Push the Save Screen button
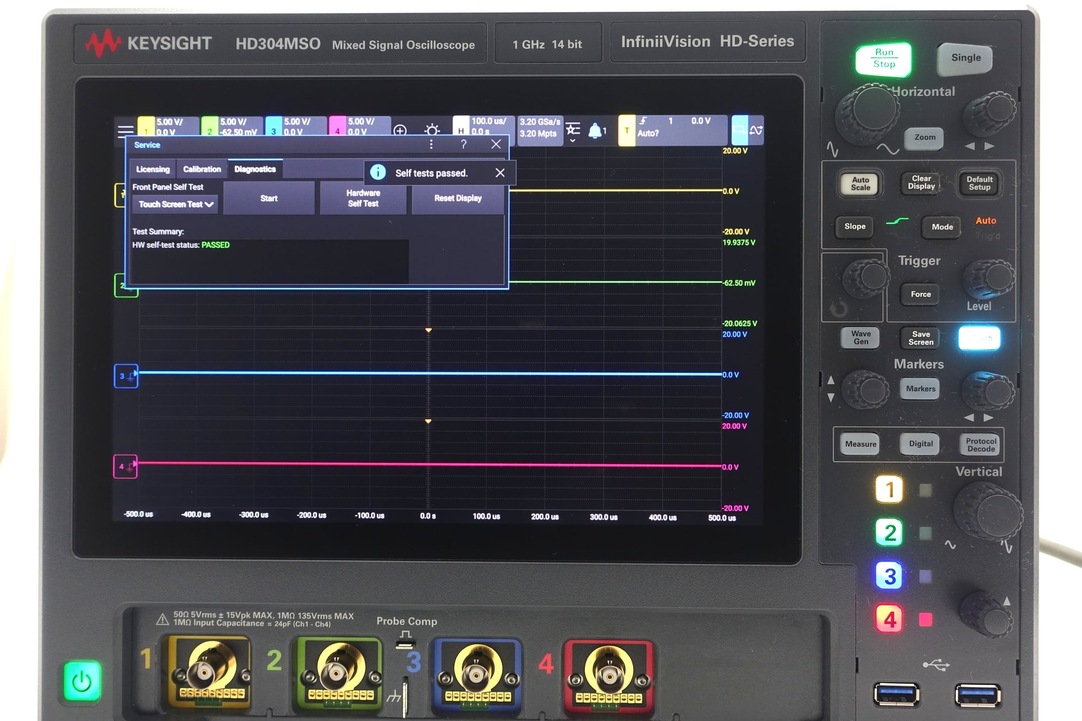Viewport: 1082px width, 721px height. 921,338
